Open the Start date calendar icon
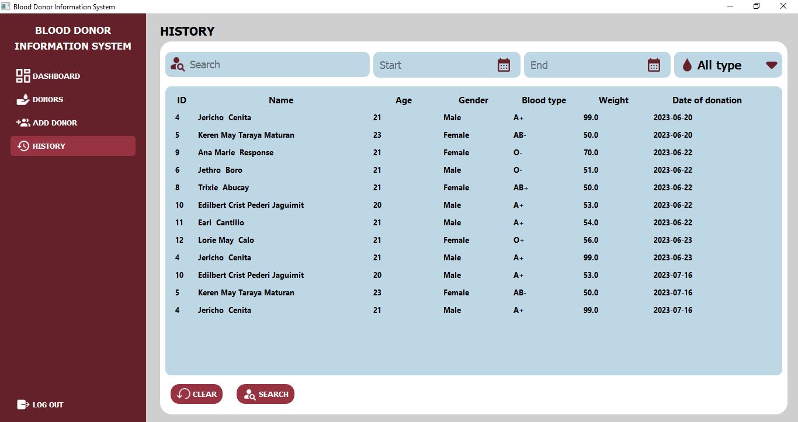The image size is (798, 422). click(x=504, y=65)
